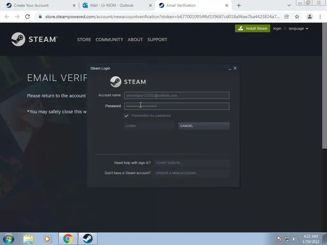Toggle the Remember my password checkbox
Image resolution: width=327 pixels, height=245 pixels.
click(x=126, y=115)
